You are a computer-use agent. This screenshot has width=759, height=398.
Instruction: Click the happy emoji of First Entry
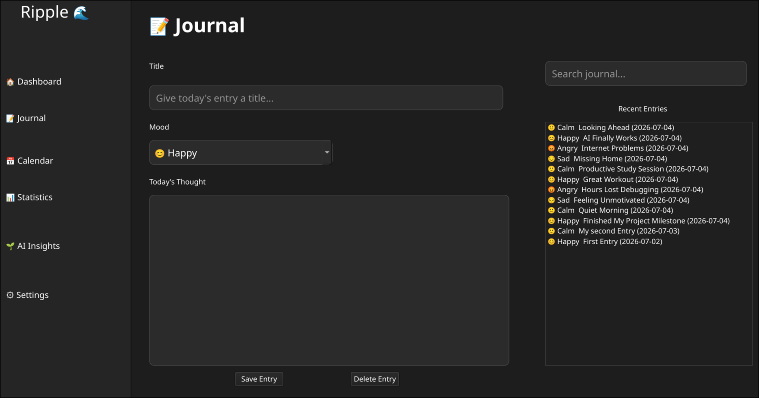tap(551, 242)
